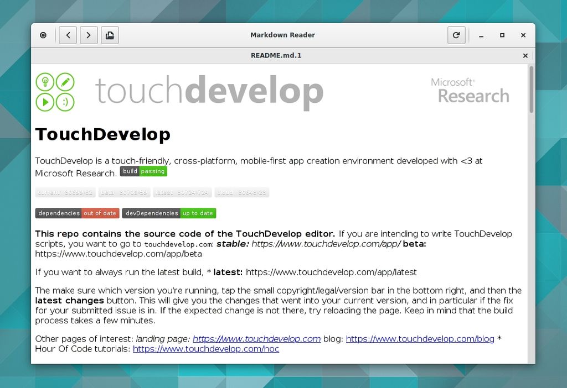The image size is (567, 388).
Task: Click the green play logo circle
Action: 45,102
